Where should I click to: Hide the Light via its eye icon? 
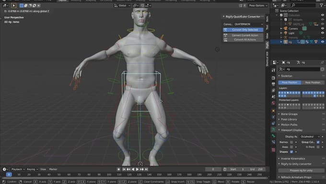[x=323, y=33]
